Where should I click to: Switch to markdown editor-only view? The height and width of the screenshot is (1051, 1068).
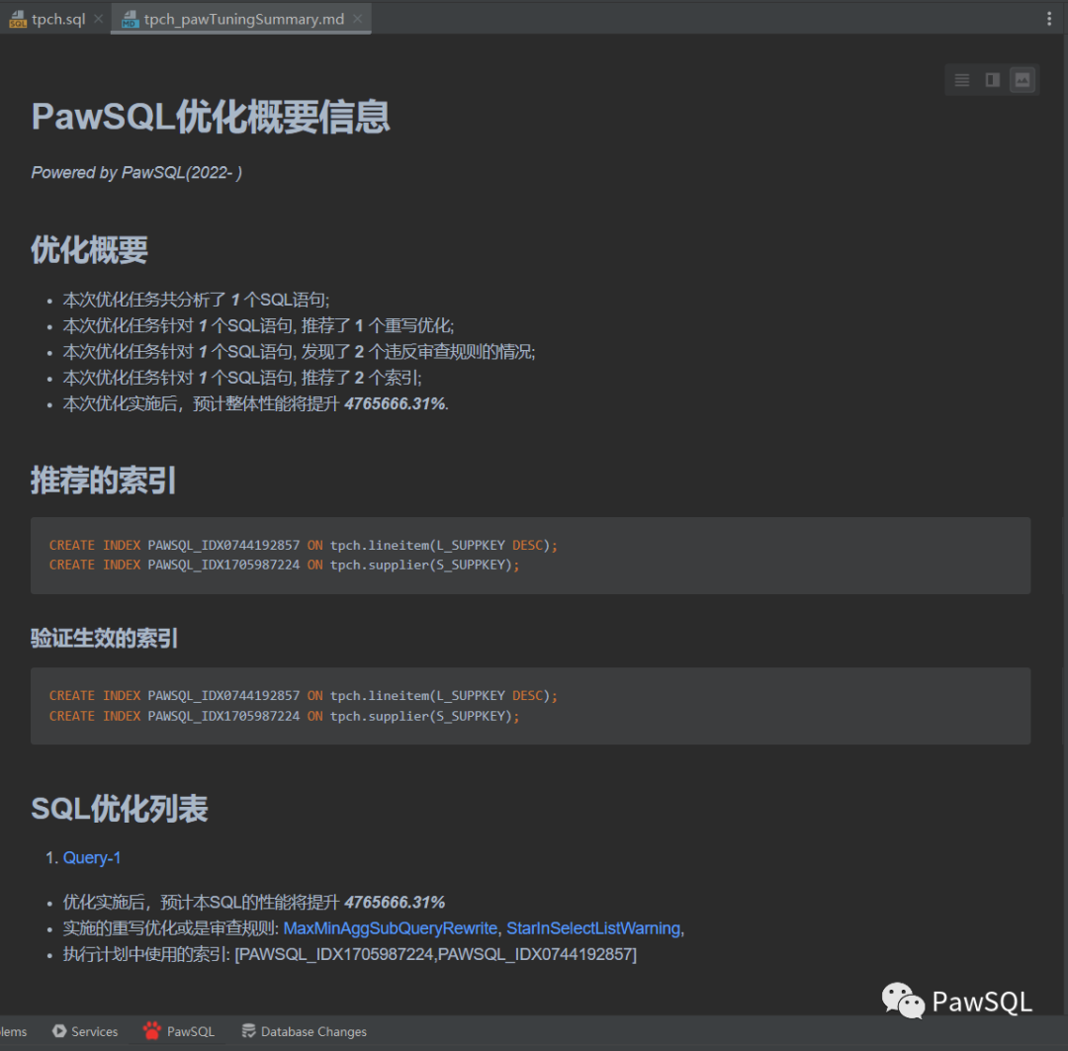(x=962, y=80)
